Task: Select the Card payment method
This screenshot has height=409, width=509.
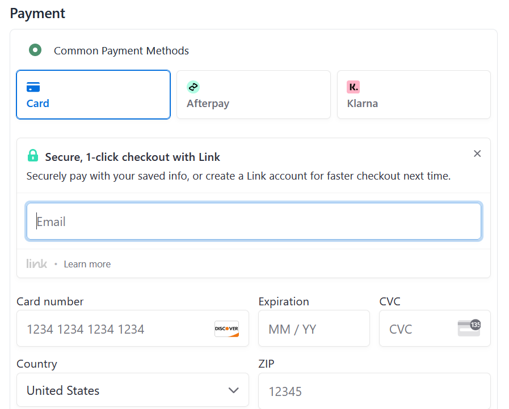Action: point(93,95)
